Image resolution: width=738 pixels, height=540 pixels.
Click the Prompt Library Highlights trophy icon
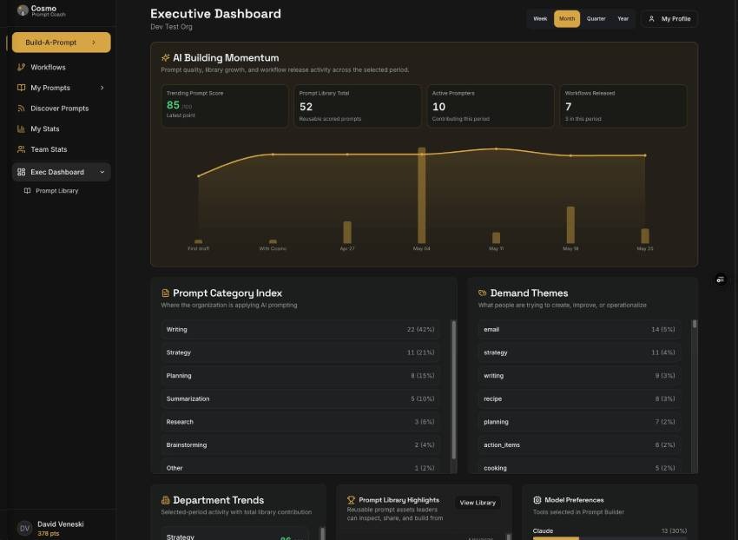coord(351,500)
